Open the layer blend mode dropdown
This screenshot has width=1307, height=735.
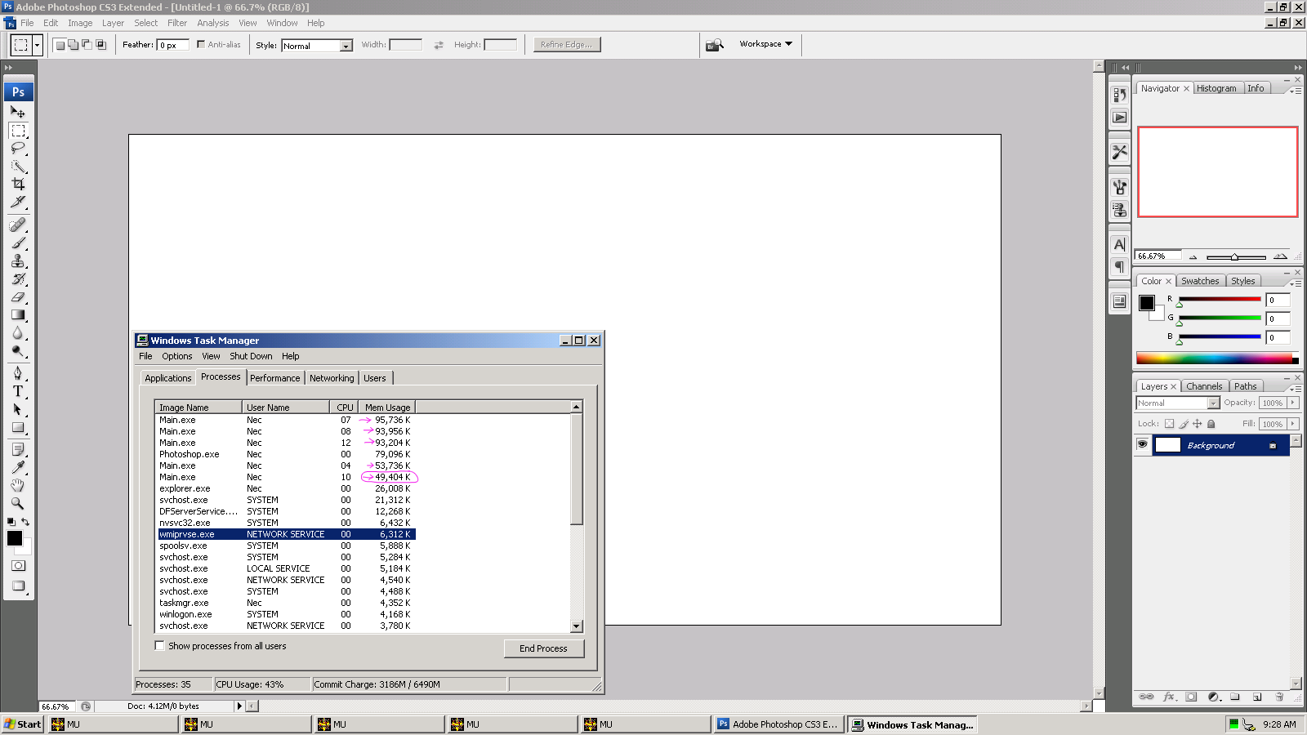click(1178, 403)
